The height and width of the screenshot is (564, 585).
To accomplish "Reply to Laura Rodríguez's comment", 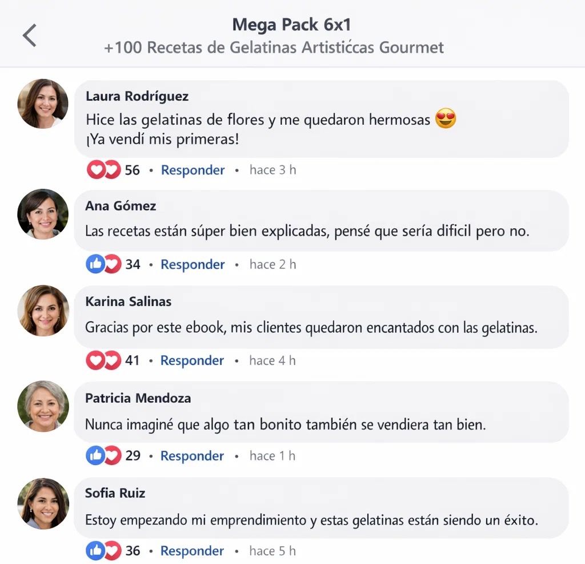I will (x=193, y=170).
